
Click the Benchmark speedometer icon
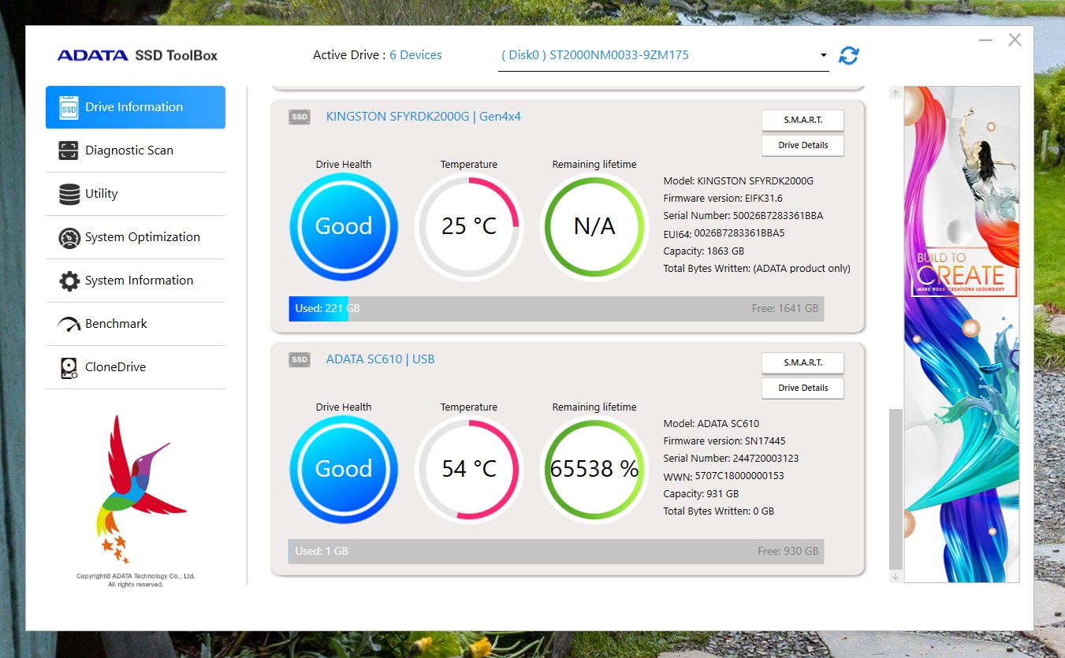click(x=69, y=324)
